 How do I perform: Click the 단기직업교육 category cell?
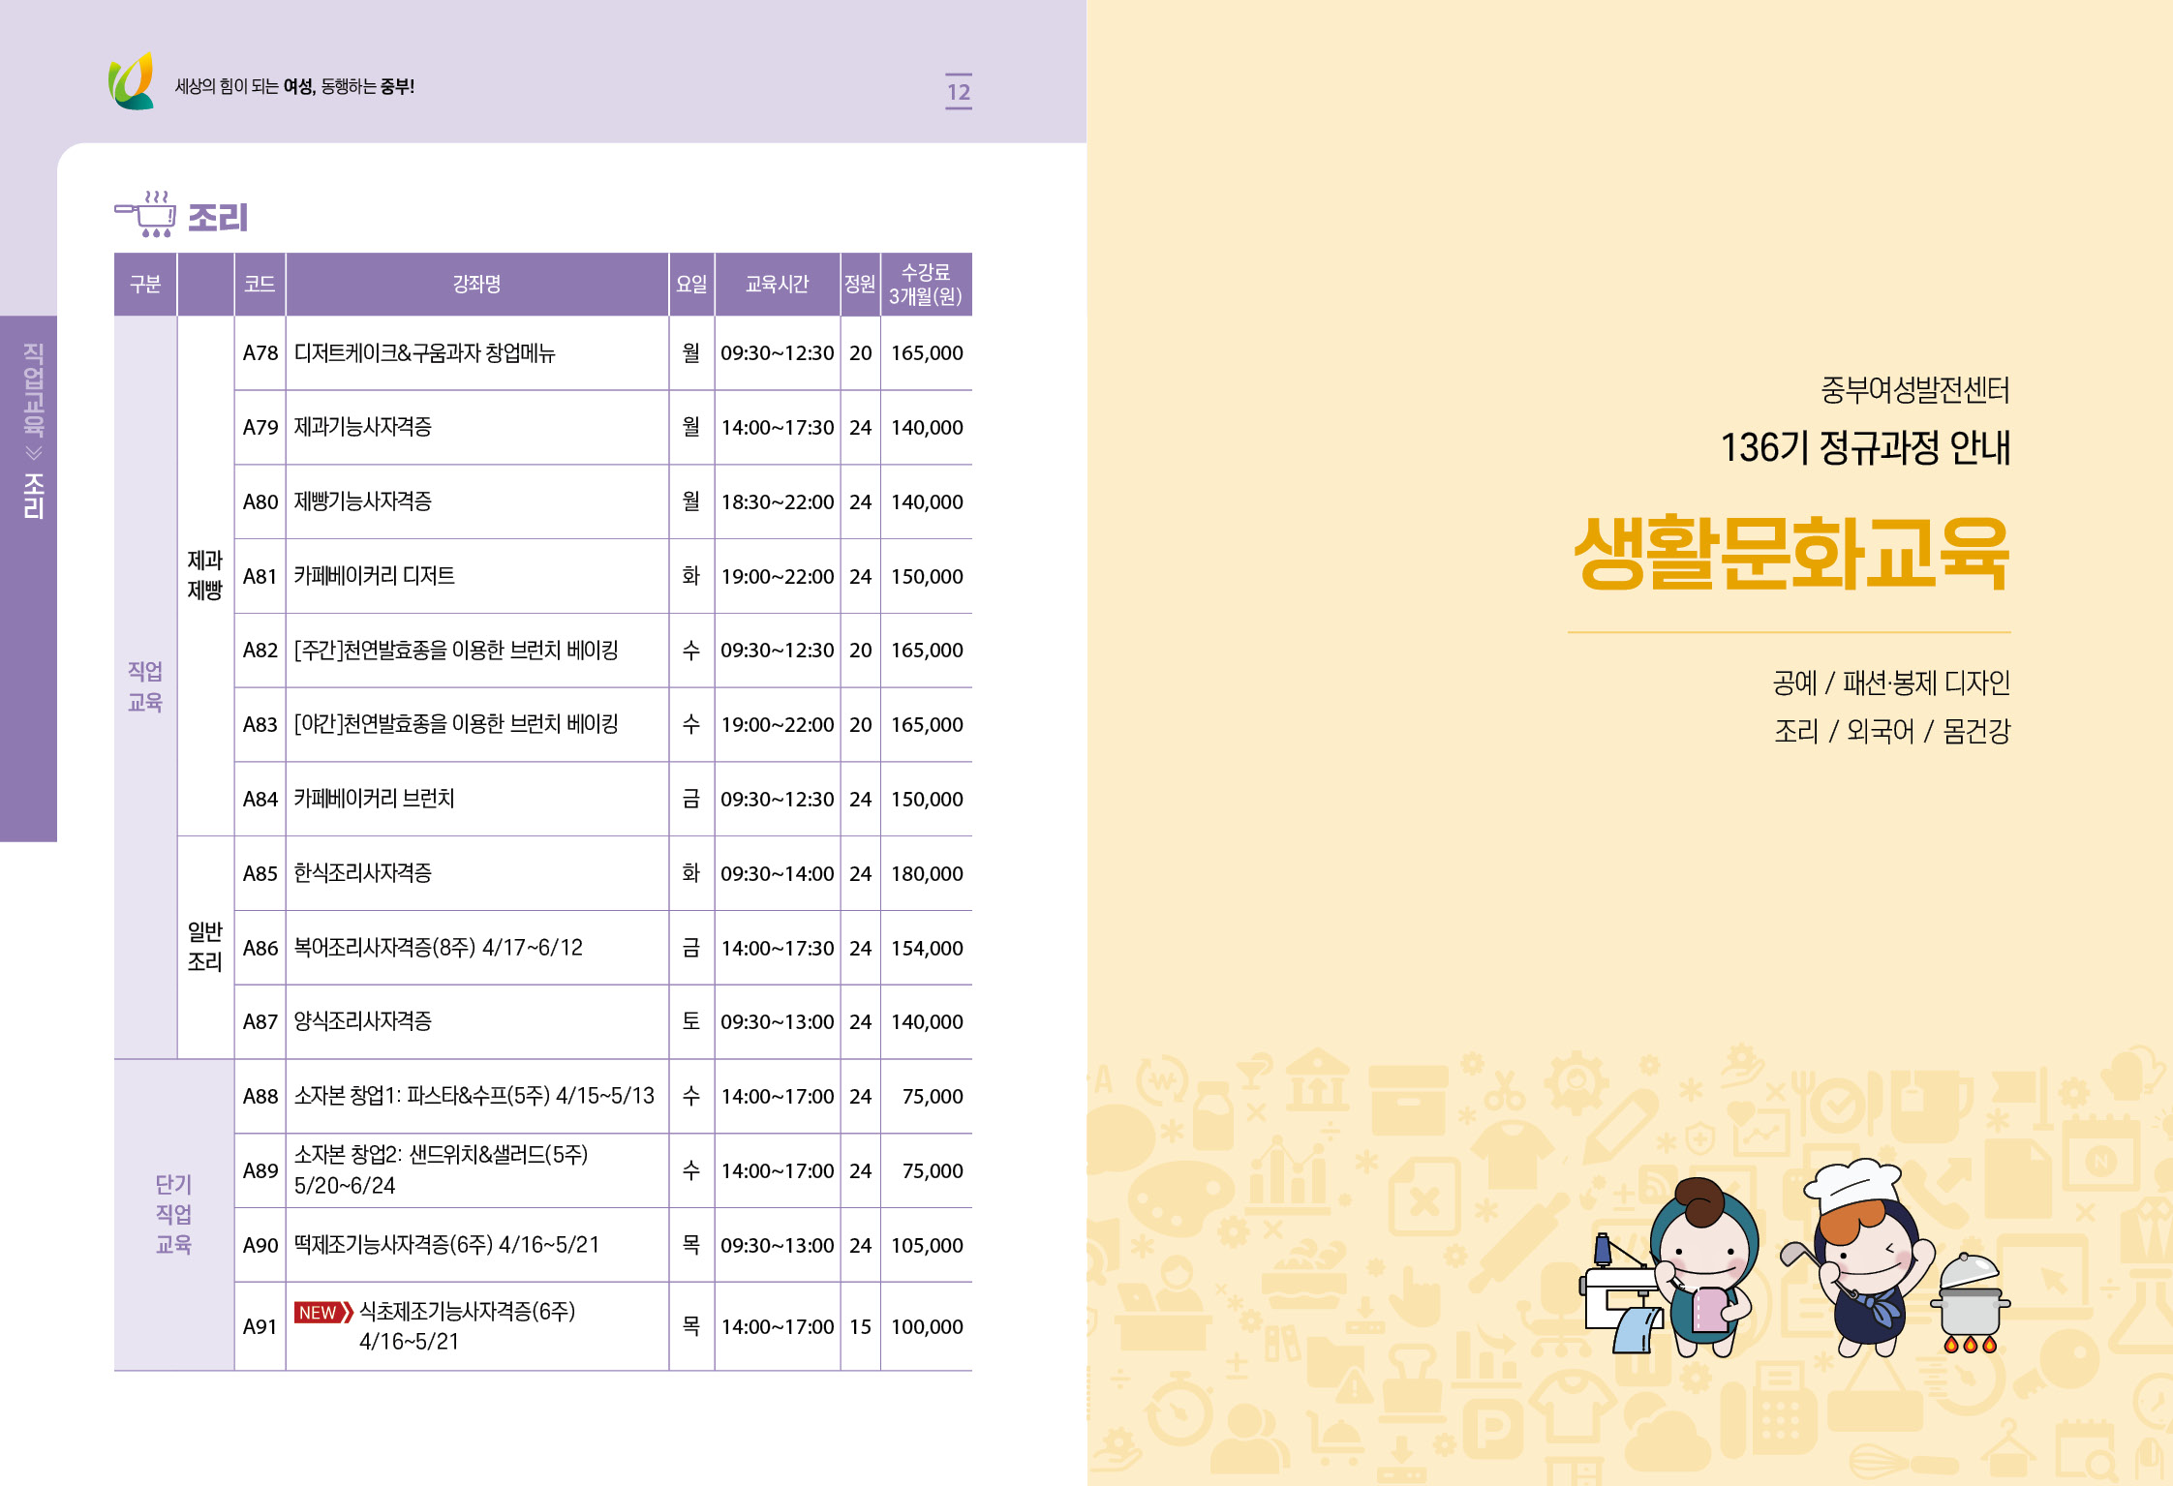click(x=173, y=1214)
